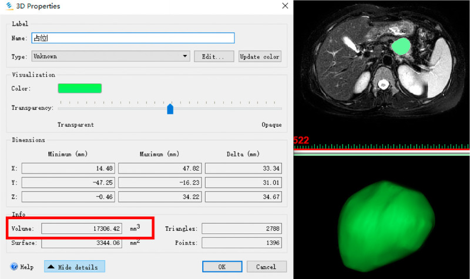
Task: Click the green segmented region on MRI
Action: click(402, 46)
